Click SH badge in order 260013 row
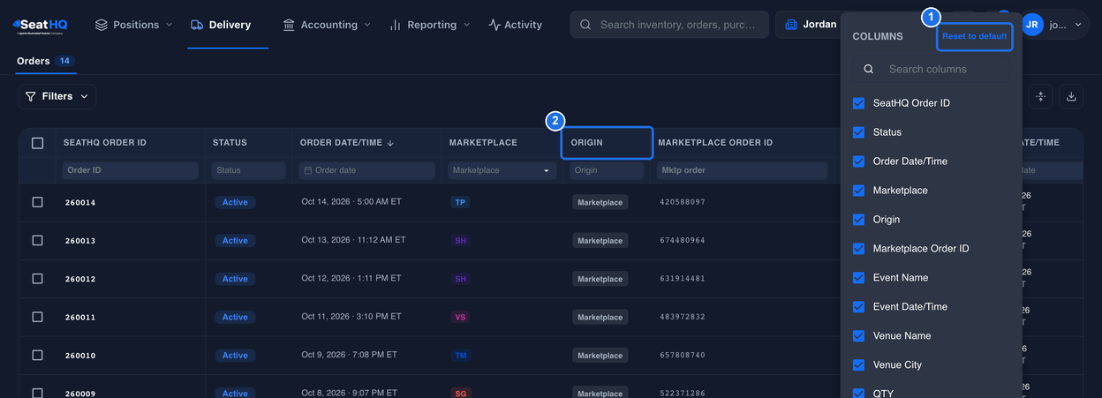The width and height of the screenshot is (1102, 398). [x=460, y=240]
